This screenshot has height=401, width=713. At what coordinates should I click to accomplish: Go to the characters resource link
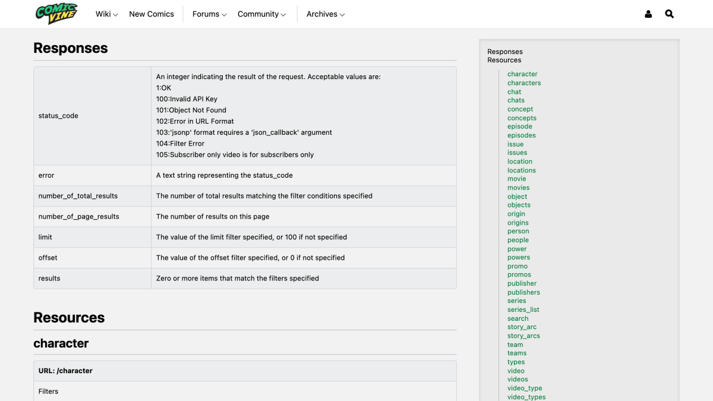click(x=524, y=83)
